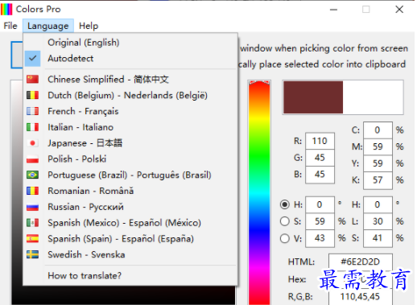Click the China flag icon
Image resolution: width=417 pixels, height=305 pixels.
(x=32, y=79)
